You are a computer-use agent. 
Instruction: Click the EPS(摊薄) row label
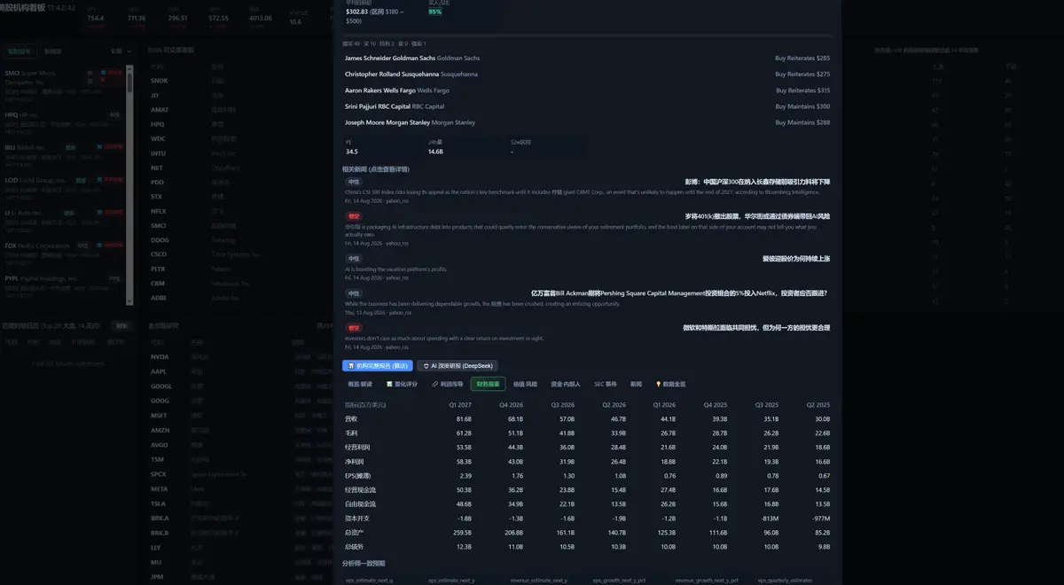pos(357,475)
